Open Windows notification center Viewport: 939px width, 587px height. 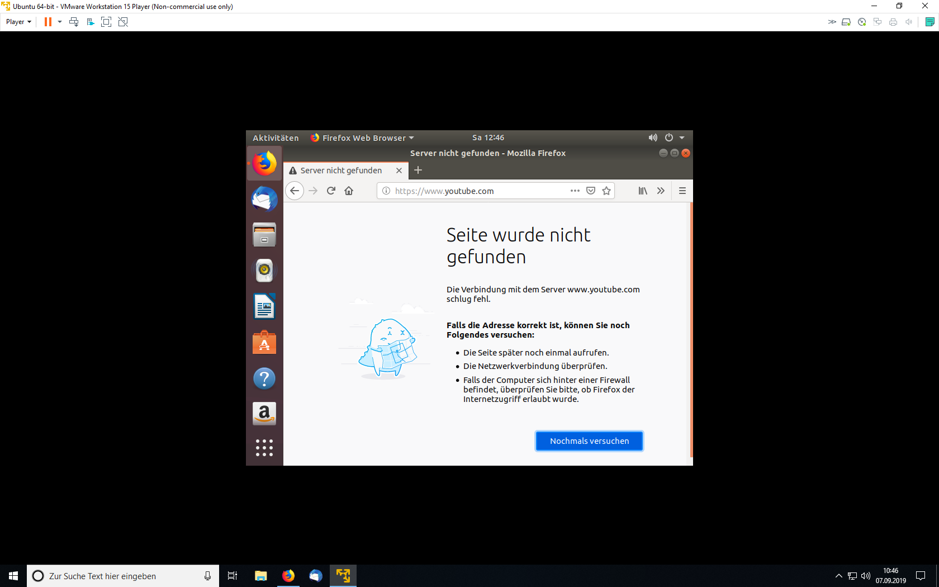[921, 576]
